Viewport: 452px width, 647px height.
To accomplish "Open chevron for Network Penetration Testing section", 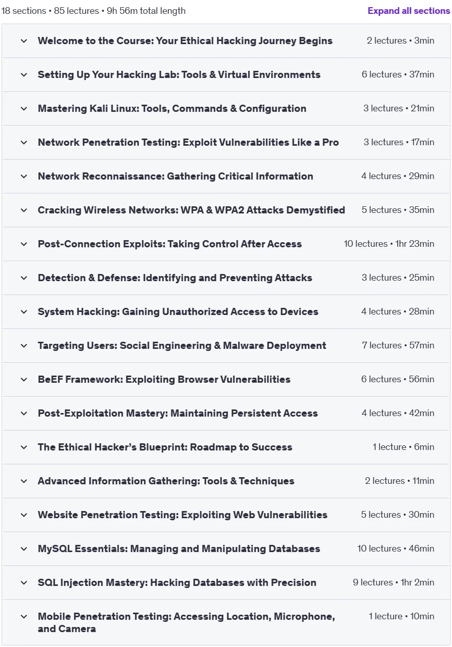I will [x=24, y=143].
